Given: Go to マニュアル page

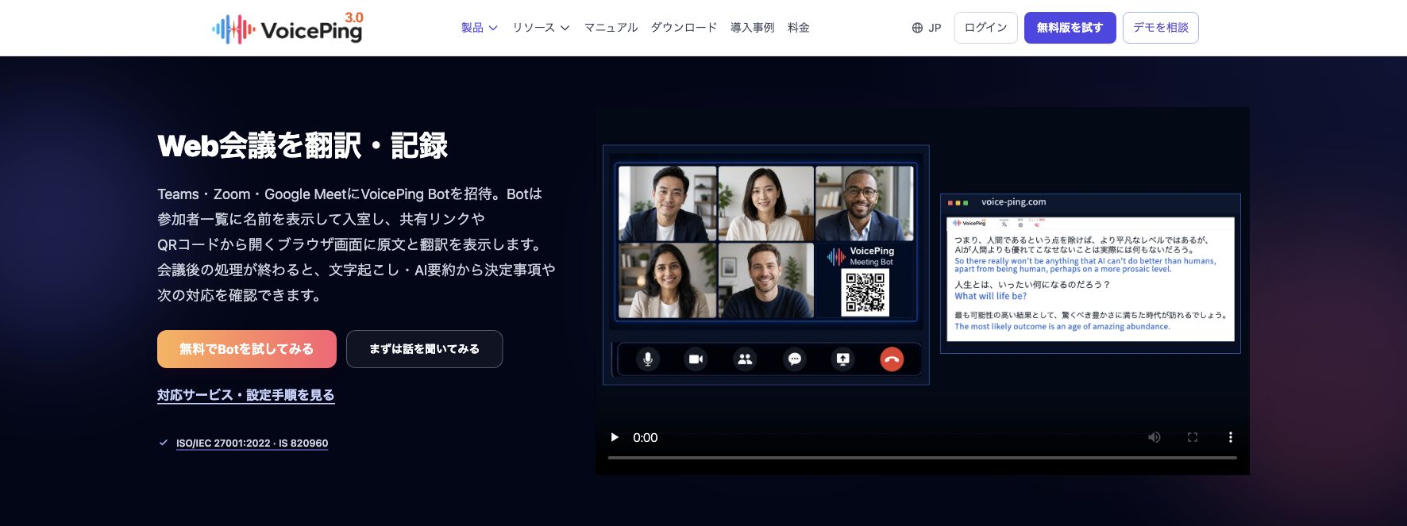Looking at the screenshot, I should [611, 28].
